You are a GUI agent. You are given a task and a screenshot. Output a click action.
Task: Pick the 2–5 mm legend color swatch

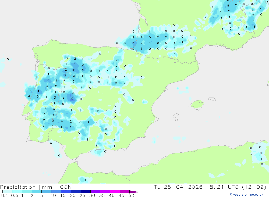tap(37, 192)
